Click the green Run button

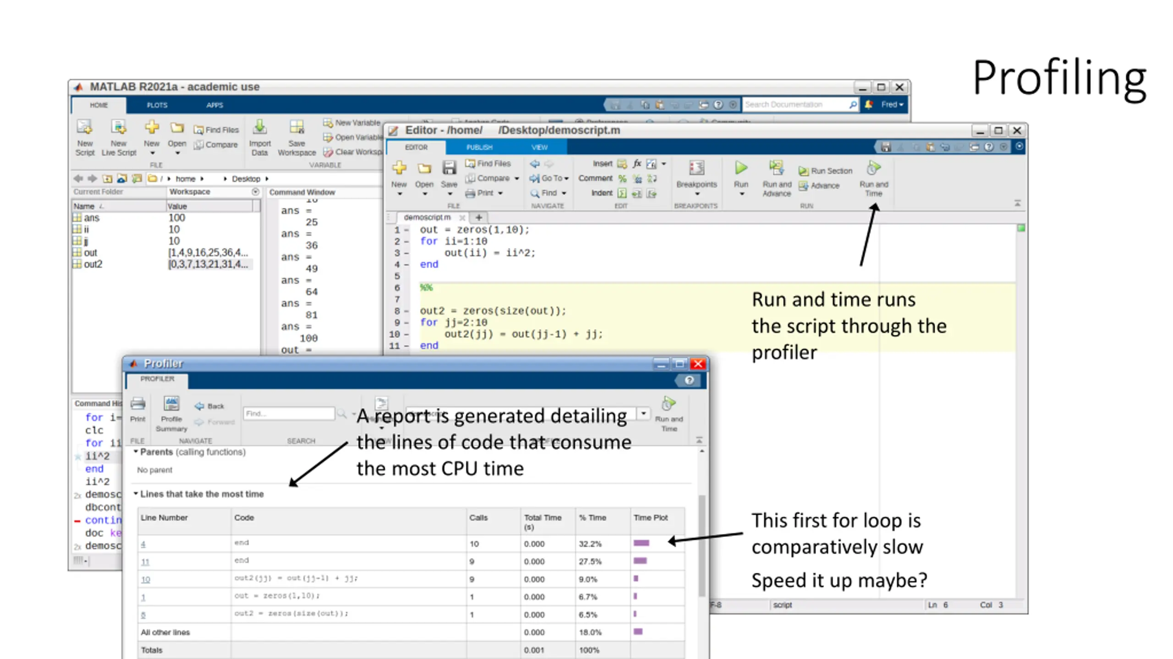click(x=740, y=168)
